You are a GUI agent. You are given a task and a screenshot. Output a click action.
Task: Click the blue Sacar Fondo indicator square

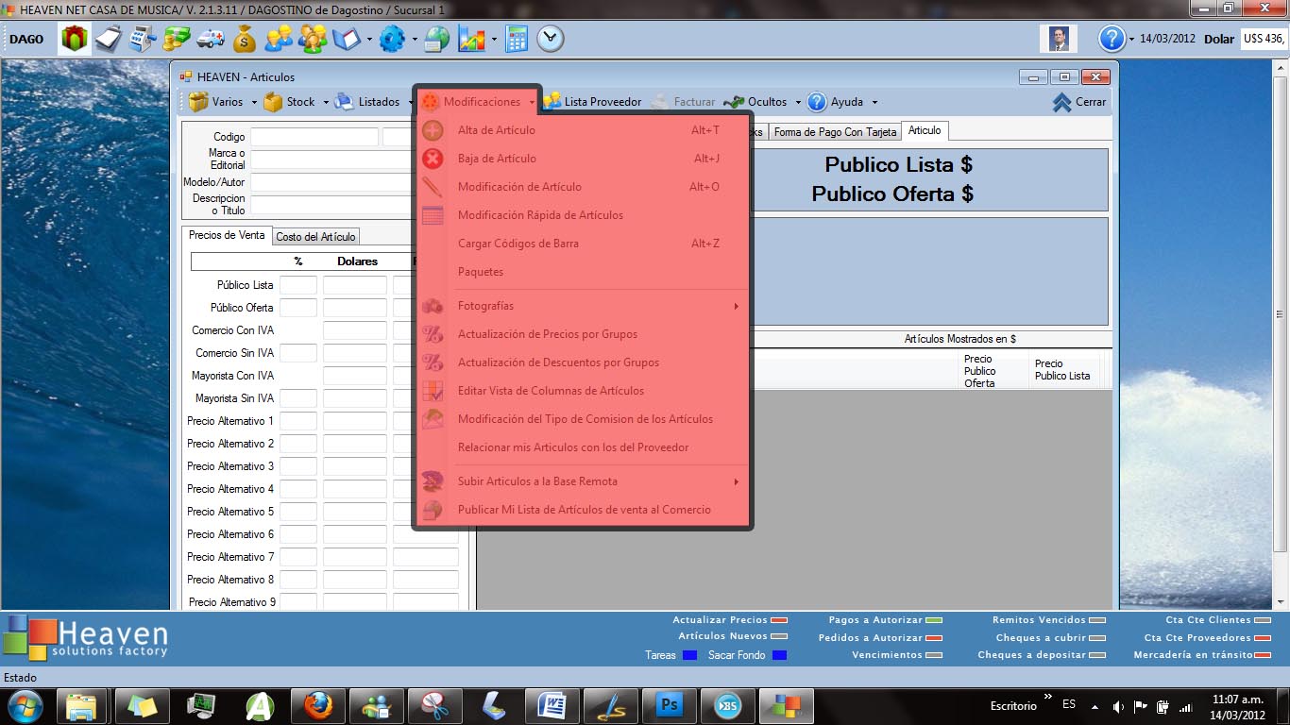click(779, 655)
